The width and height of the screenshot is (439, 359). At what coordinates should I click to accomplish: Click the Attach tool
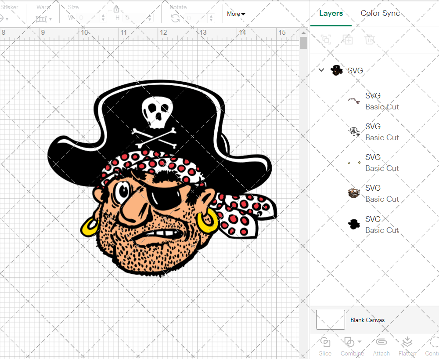(381, 346)
